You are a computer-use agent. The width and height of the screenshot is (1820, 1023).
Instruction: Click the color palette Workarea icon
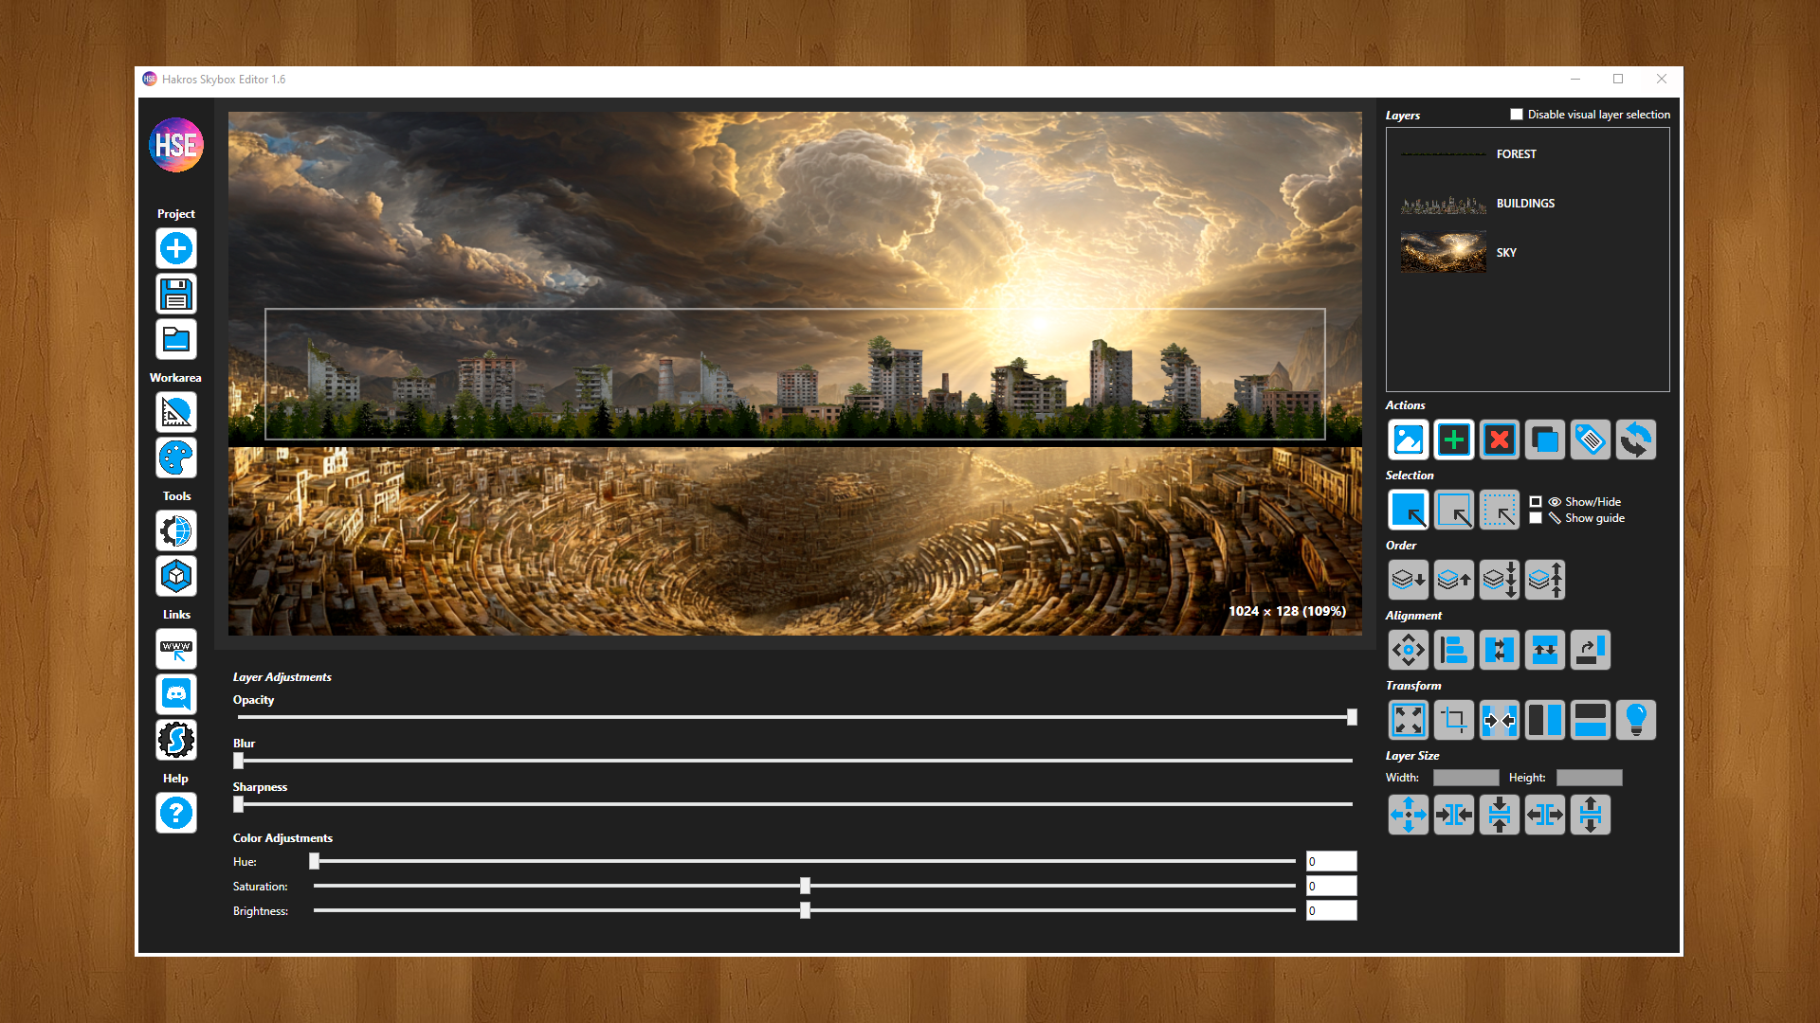pos(176,458)
